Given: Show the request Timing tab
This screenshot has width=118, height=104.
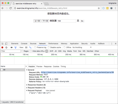Looking at the screenshot, I should (x=63, y=66).
